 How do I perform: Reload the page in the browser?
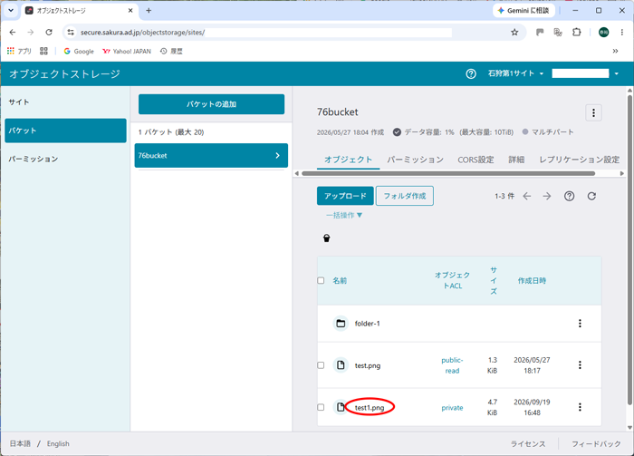[x=49, y=33]
